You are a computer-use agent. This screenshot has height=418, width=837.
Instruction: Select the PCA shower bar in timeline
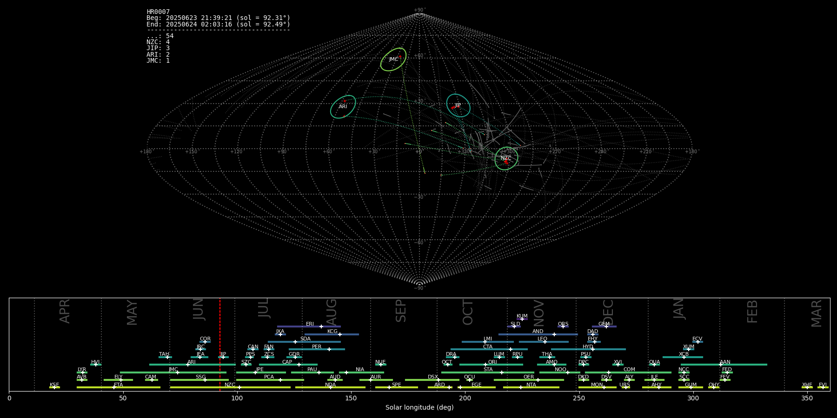coord(270,380)
